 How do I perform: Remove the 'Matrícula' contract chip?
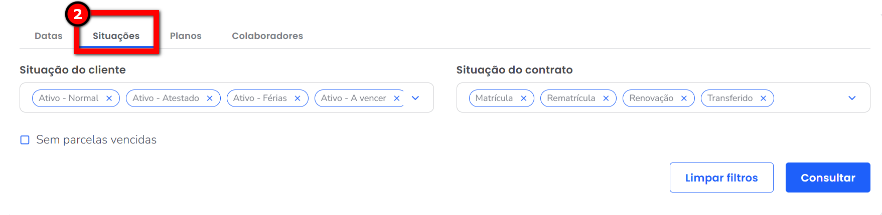coord(524,98)
